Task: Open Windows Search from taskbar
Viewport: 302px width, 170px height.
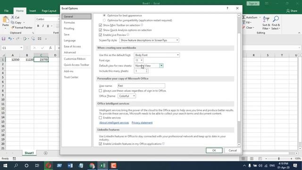Action: (x=16, y=166)
